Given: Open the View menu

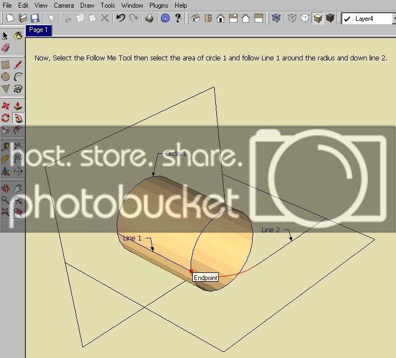Looking at the screenshot, I should coord(41,5).
